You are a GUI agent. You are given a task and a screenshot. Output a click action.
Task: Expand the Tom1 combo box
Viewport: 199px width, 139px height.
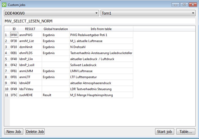(x=148, y=13)
